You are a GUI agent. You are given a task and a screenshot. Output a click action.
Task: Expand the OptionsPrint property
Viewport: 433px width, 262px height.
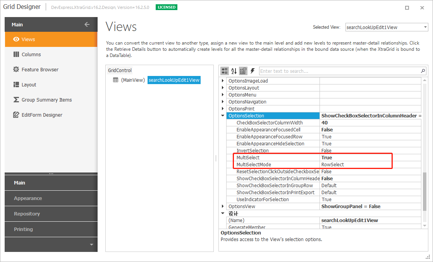coord(223,109)
